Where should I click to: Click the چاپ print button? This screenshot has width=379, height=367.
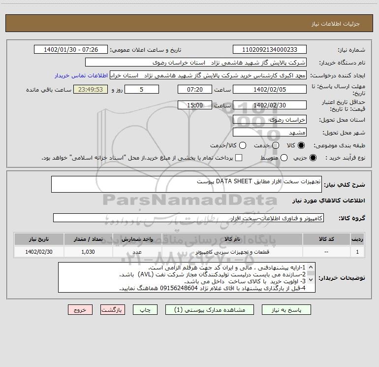click(145, 310)
